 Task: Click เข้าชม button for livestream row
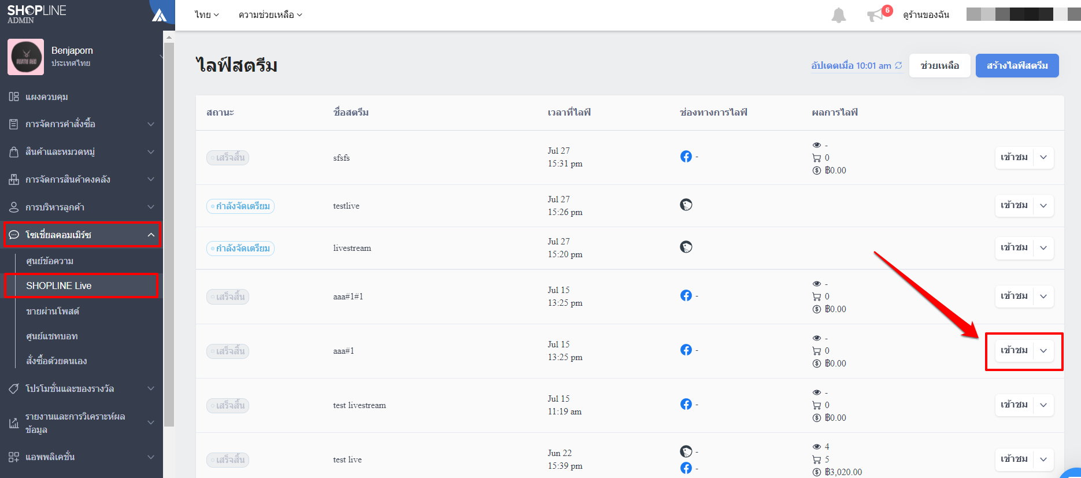click(1014, 247)
